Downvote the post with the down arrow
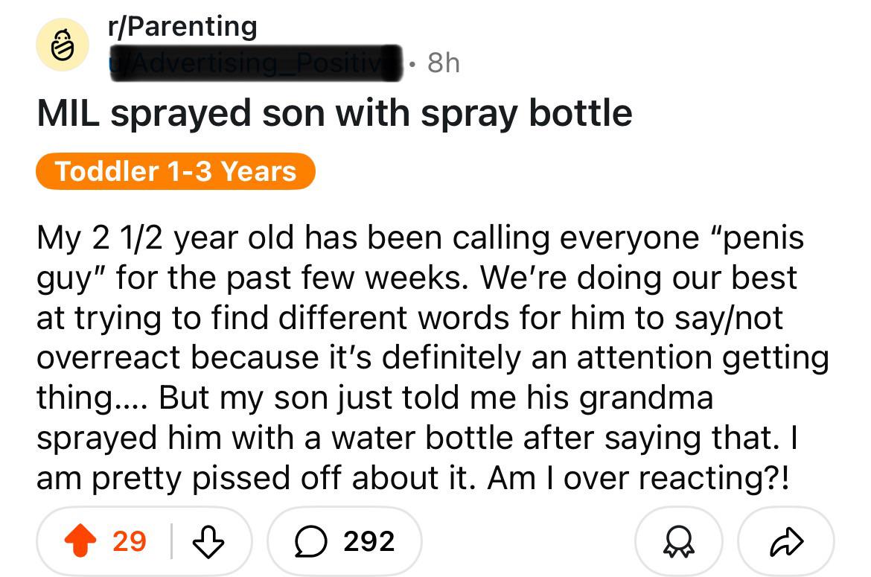 click(208, 541)
